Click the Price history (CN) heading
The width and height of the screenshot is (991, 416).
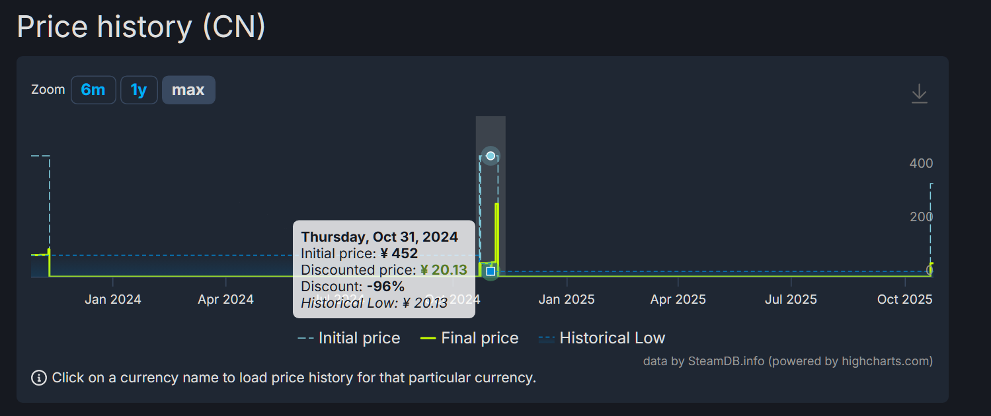click(x=141, y=27)
